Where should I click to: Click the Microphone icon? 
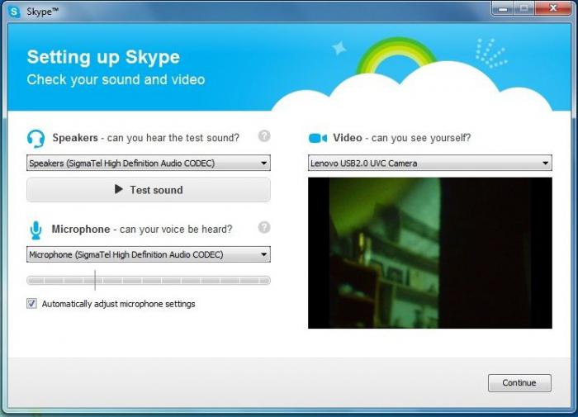click(x=36, y=230)
